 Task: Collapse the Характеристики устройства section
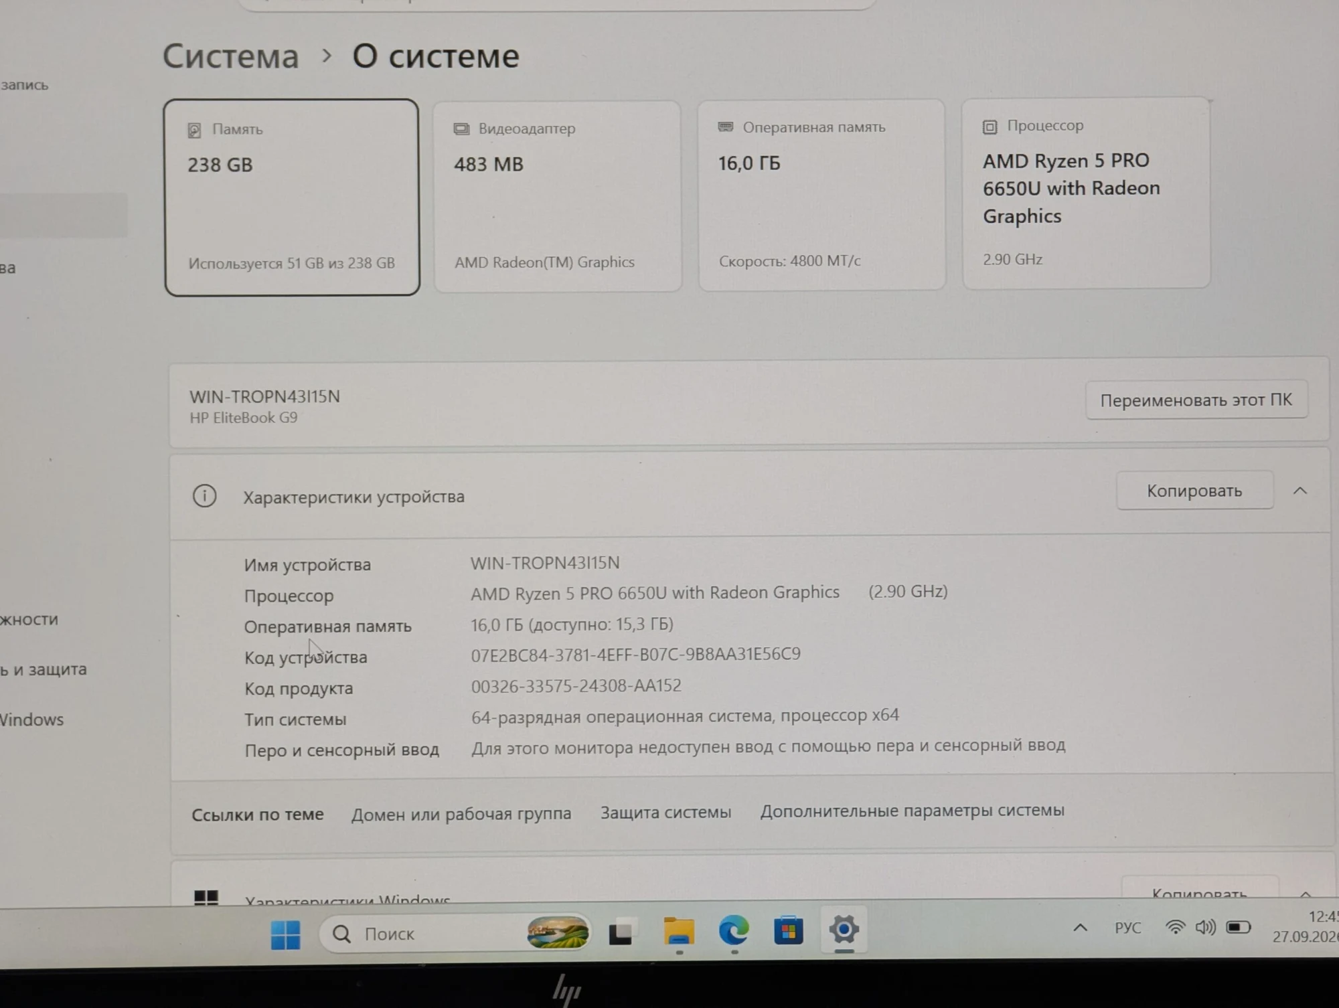pos(1300,491)
